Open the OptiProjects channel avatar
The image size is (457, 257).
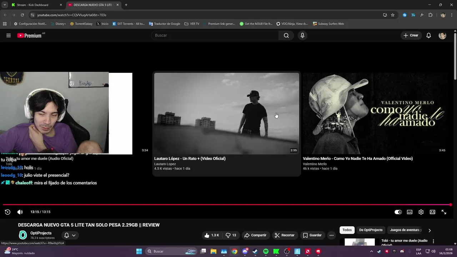pyautogui.click(x=23, y=235)
